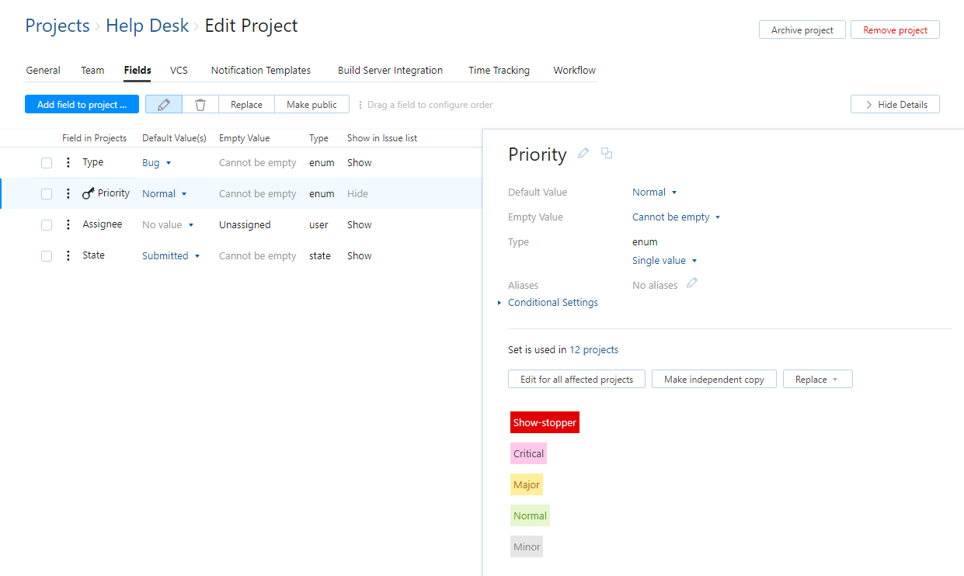
Task: Click the trash delete icon in toolbar
Action: tap(200, 105)
